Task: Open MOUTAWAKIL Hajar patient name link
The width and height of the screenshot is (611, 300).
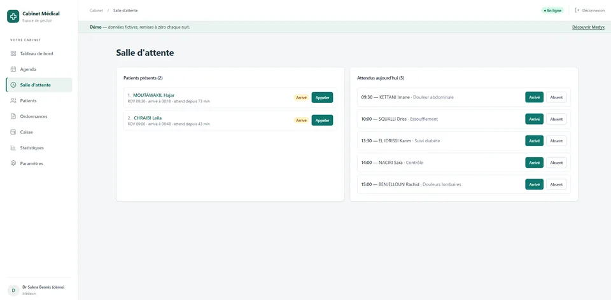Action: pyautogui.click(x=153, y=95)
